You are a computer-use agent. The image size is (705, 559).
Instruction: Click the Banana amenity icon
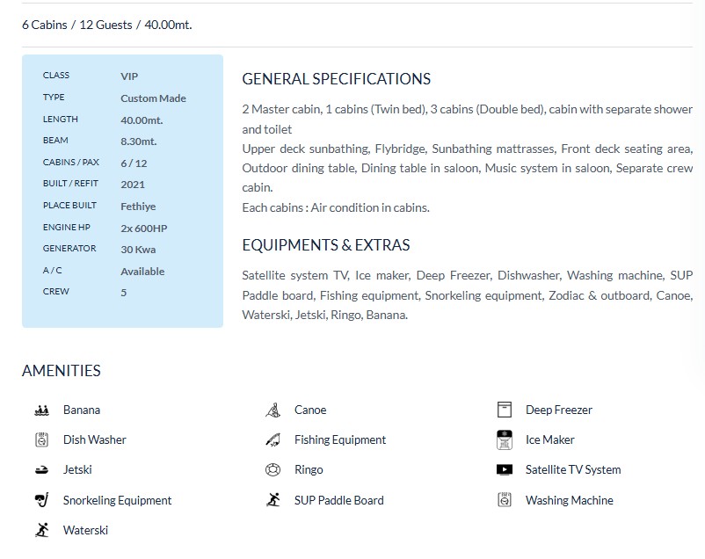41,410
